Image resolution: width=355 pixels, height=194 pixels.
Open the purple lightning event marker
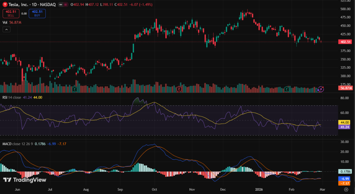pyautogui.click(x=321, y=89)
